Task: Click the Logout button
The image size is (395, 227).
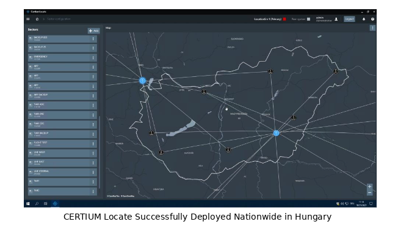Action: click(349, 19)
